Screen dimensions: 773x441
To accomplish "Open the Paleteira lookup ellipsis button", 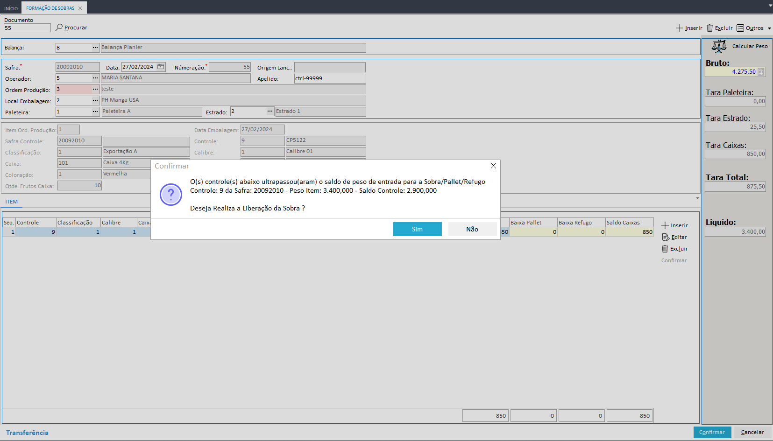I will pyautogui.click(x=95, y=112).
